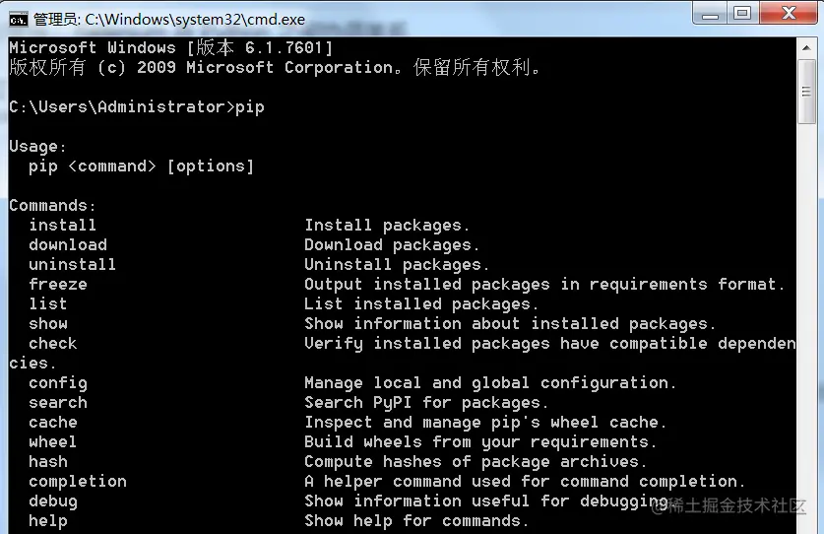The image size is (824, 534).
Task: Click the 'Microsoft Windows' version line
Action: pos(171,48)
